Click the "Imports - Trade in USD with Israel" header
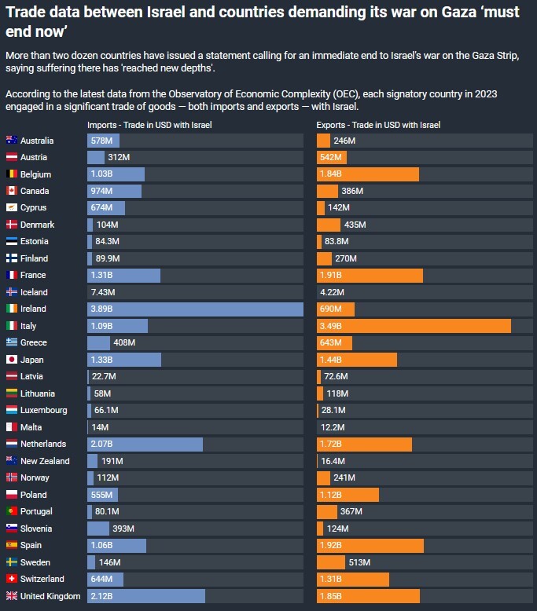The image size is (537, 611). [x=149, y=125]
